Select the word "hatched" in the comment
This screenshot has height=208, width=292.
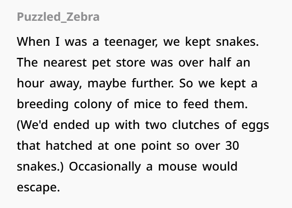(x=69, y=145)
